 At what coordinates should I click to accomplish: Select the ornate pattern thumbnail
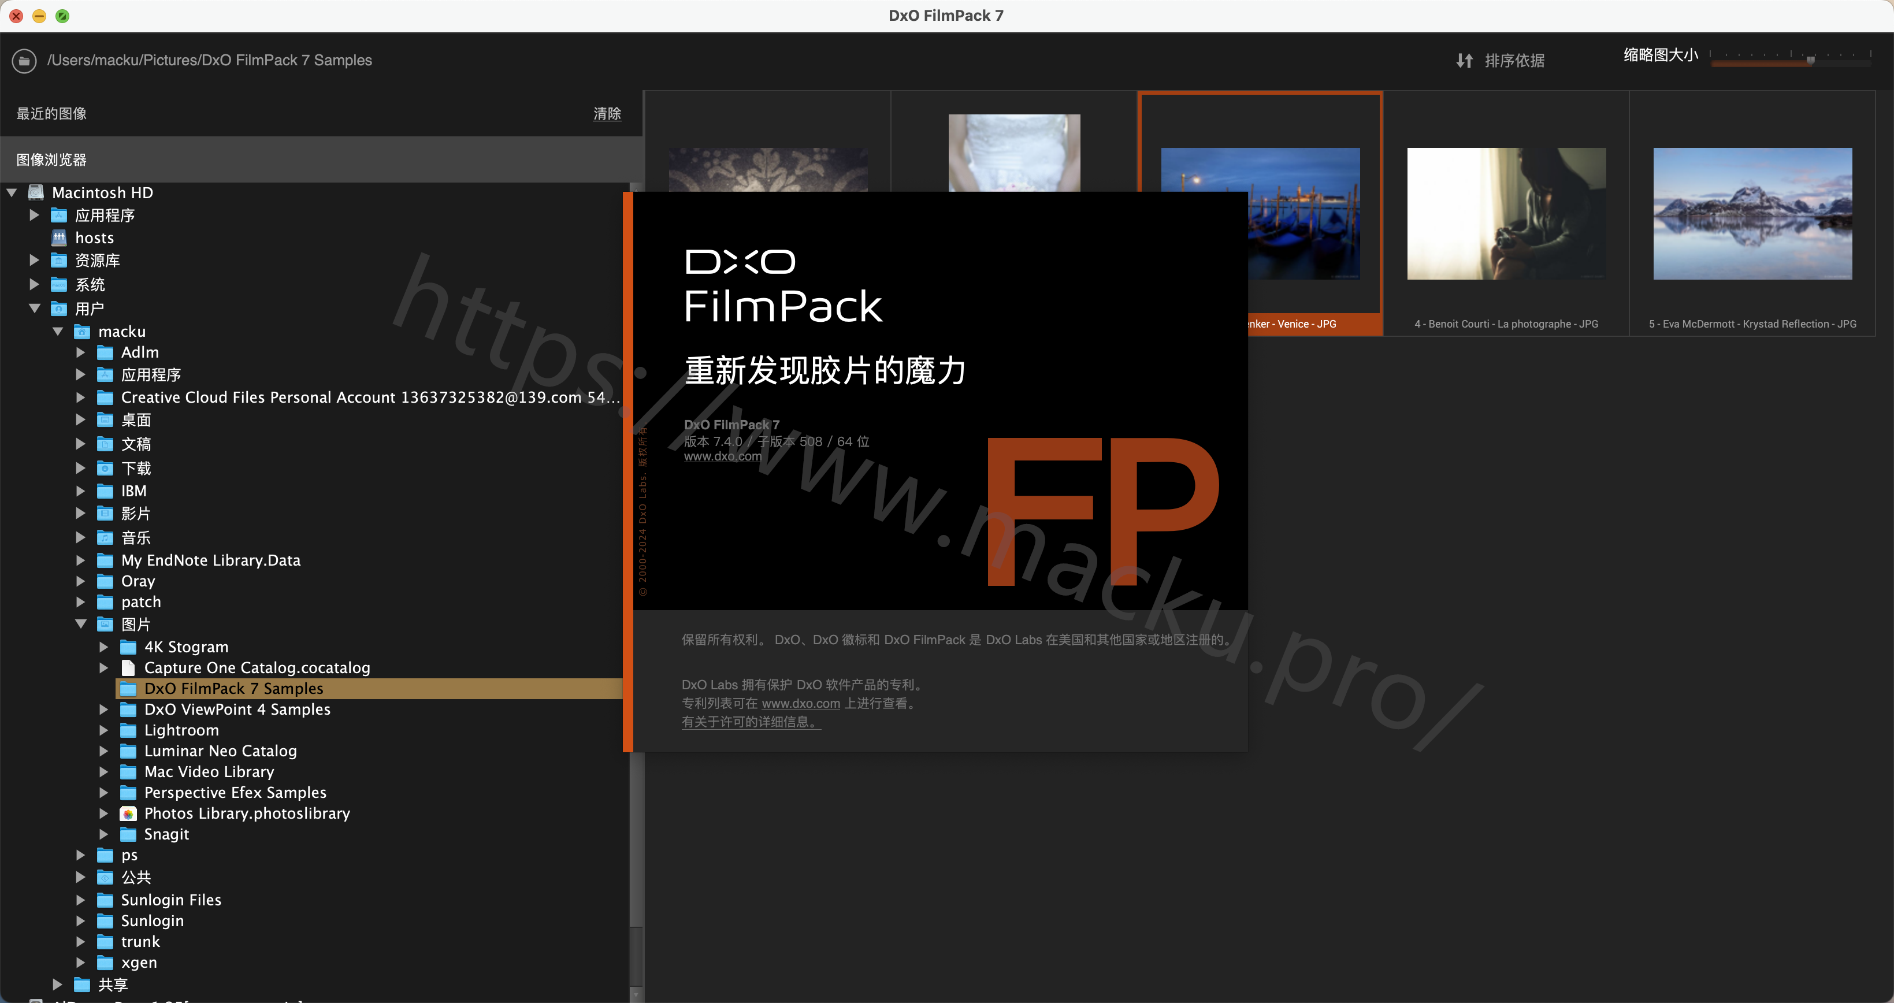pos(768,170)
